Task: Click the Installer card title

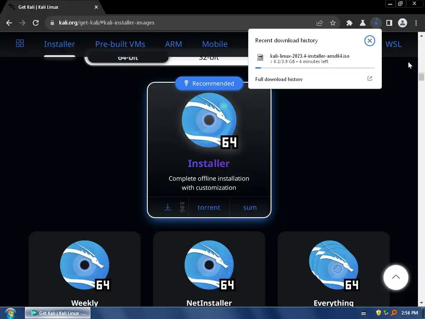Action: (209, 163)
